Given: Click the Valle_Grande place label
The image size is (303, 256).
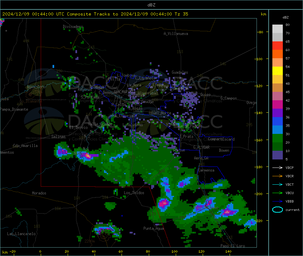Looking at the screenshot, I should pos(100,124).
